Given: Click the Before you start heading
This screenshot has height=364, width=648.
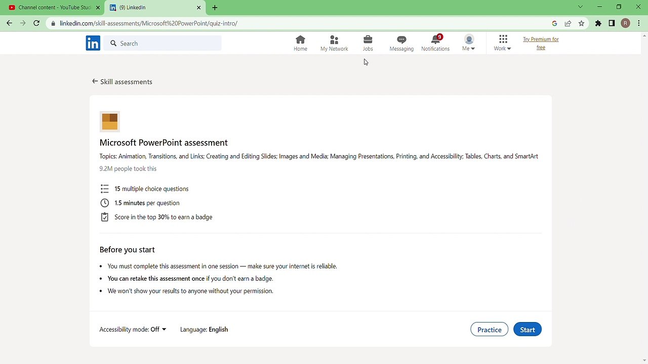Looking at the screenshot, I should 127,250.
